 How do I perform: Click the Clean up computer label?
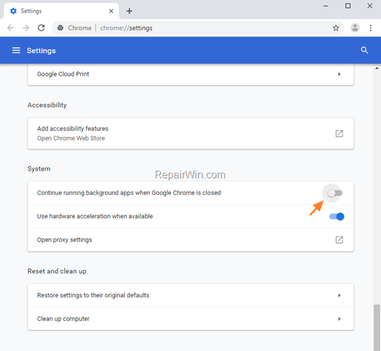click(x=63, y=319)
